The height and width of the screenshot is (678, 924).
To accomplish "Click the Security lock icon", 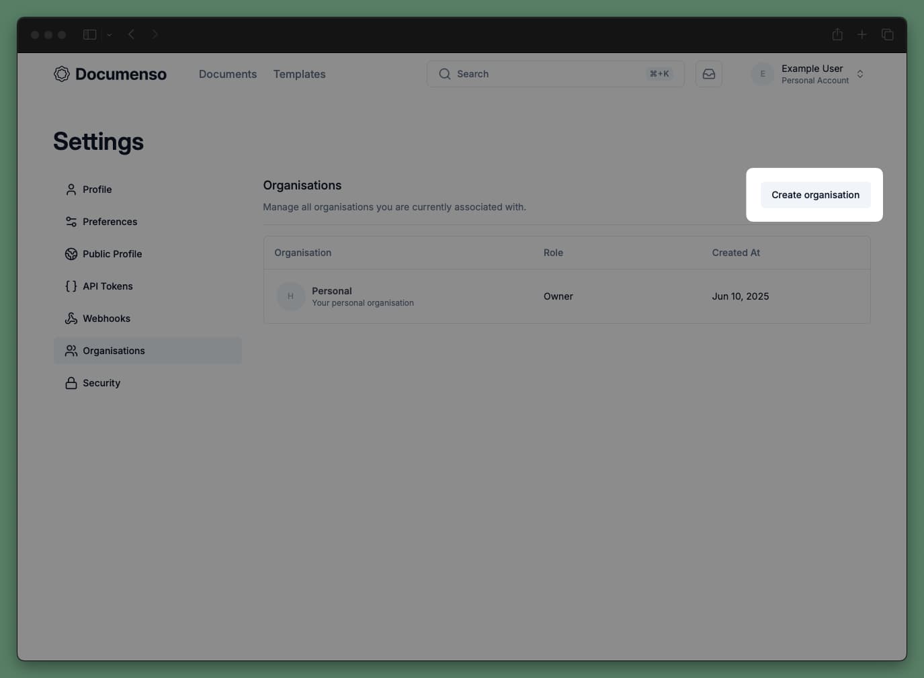I will (71, 382).
